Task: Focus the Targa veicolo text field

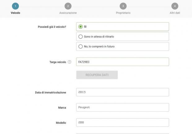Action: pyautogui.click(x=122, y=62)
